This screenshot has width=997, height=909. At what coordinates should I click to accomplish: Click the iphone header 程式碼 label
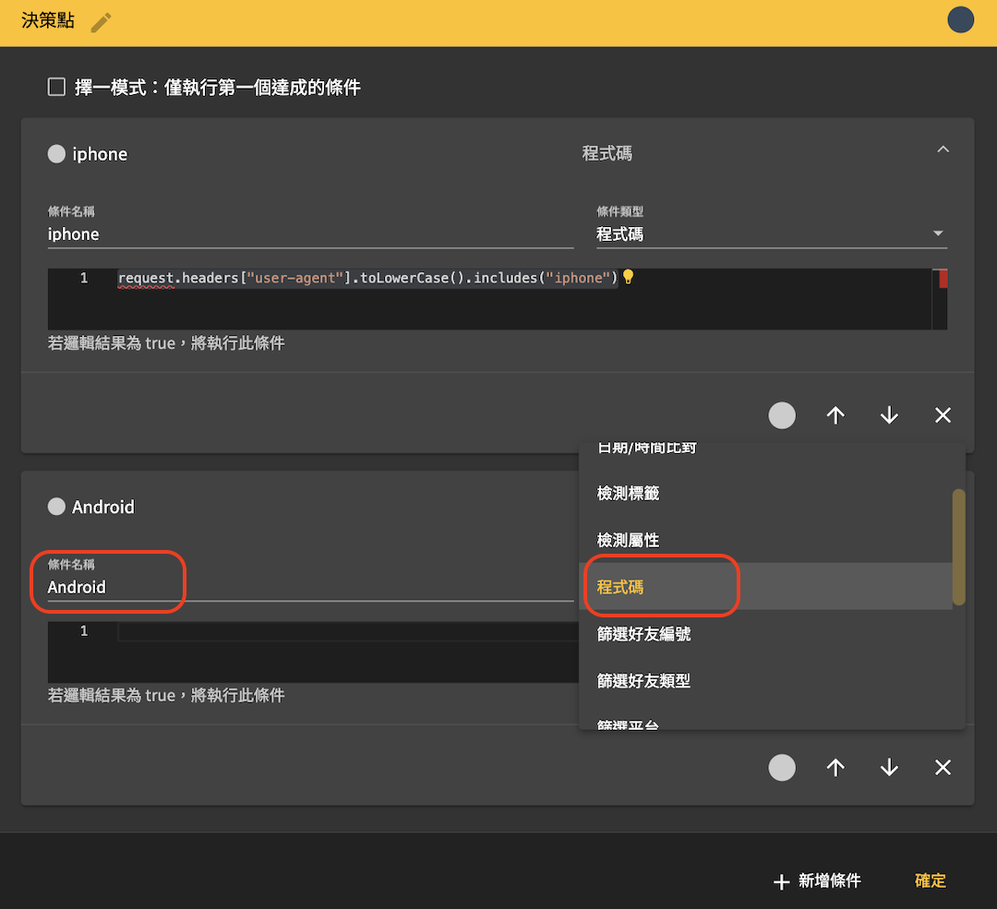click(x=607, y=153)
